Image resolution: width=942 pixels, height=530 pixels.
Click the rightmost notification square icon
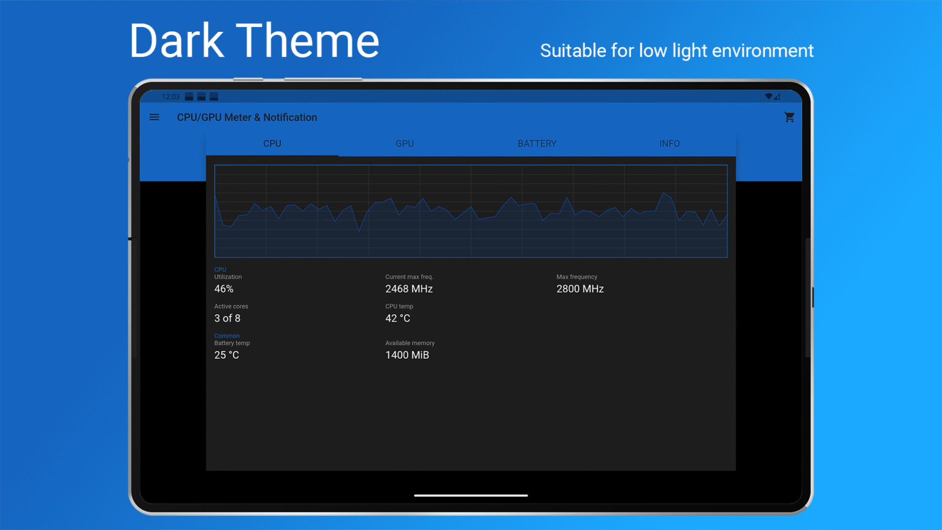click(213, 96)
